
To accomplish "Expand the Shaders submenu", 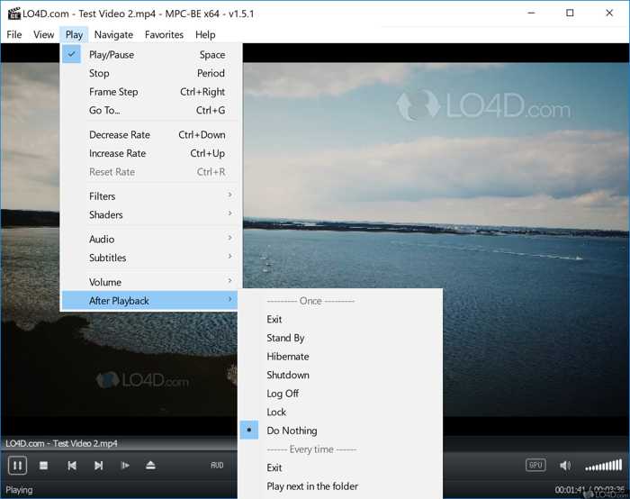I will pyautogui.click(x=151, y=214).
